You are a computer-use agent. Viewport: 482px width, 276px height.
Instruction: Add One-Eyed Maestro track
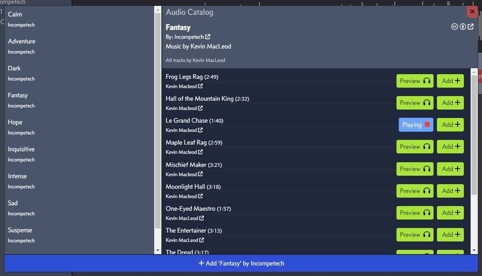tap(450, 213)
